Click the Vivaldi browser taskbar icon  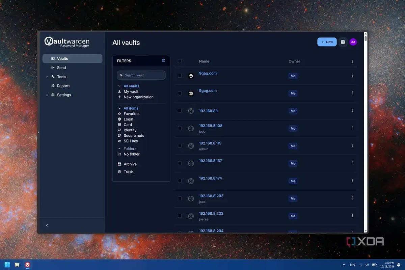27,265
